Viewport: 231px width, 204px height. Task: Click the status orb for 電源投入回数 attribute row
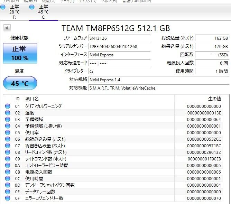8,172
